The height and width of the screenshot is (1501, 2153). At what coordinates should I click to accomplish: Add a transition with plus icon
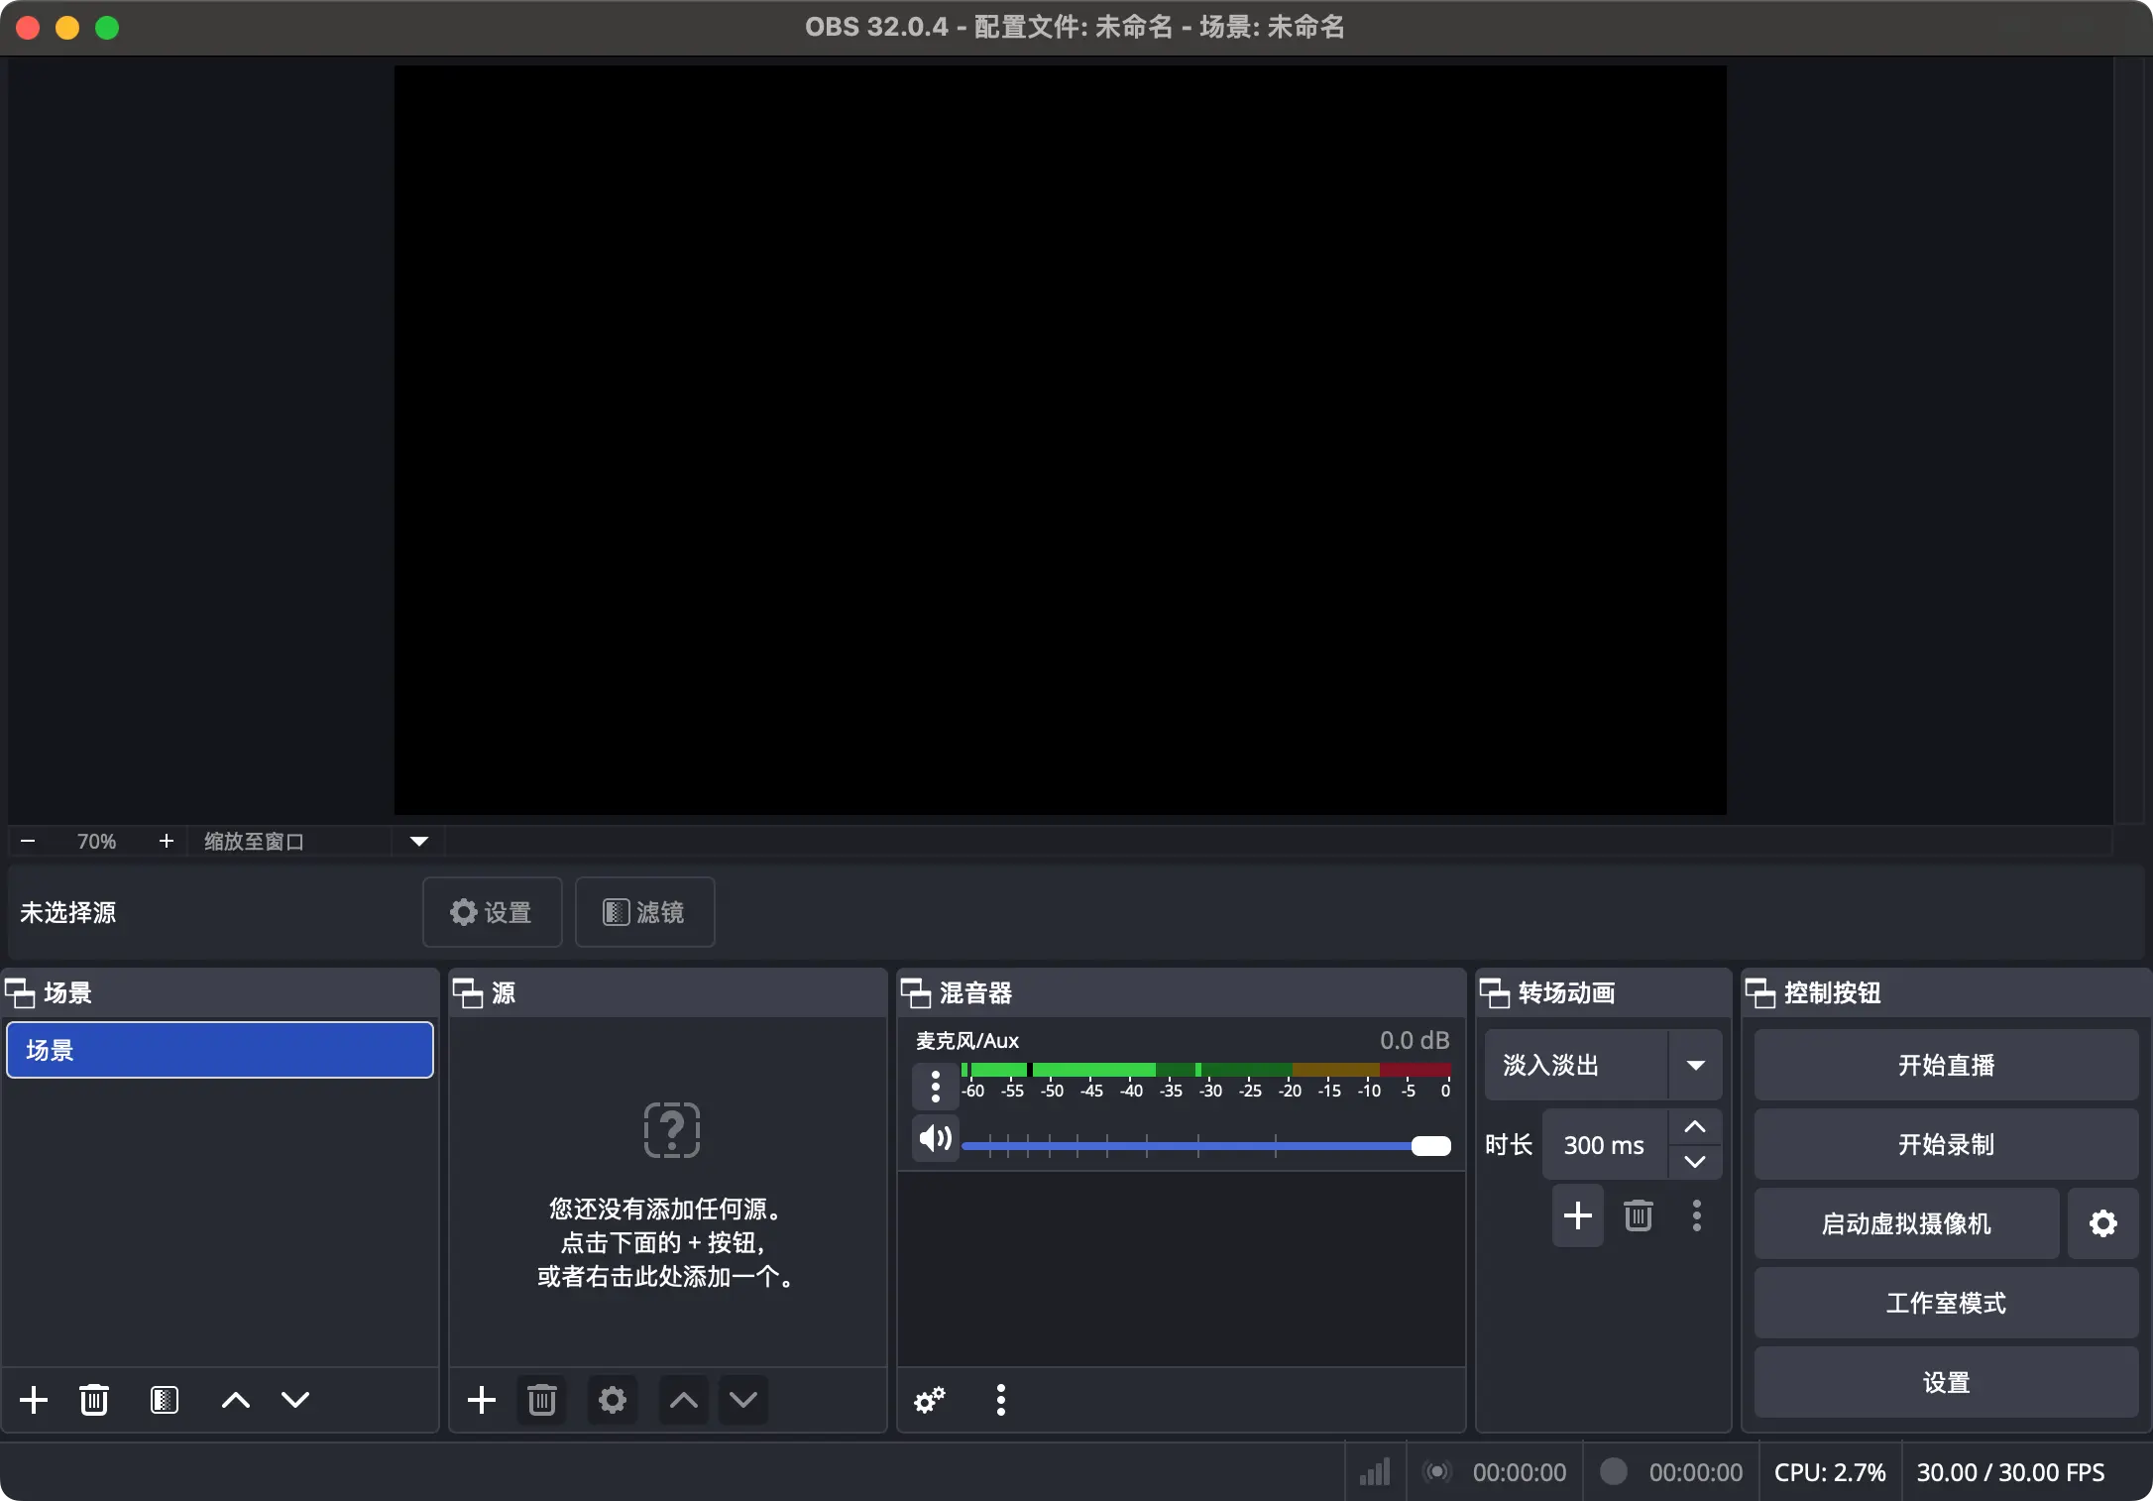pos(1577,1215)
